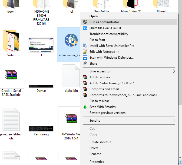Select the Kemuning image thumbnail
Screen dimensions: 182x165
pyautogui.click(x=41, y=129)
